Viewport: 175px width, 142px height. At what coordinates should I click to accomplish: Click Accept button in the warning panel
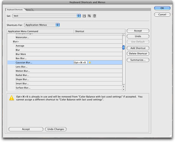pos(26,129)
